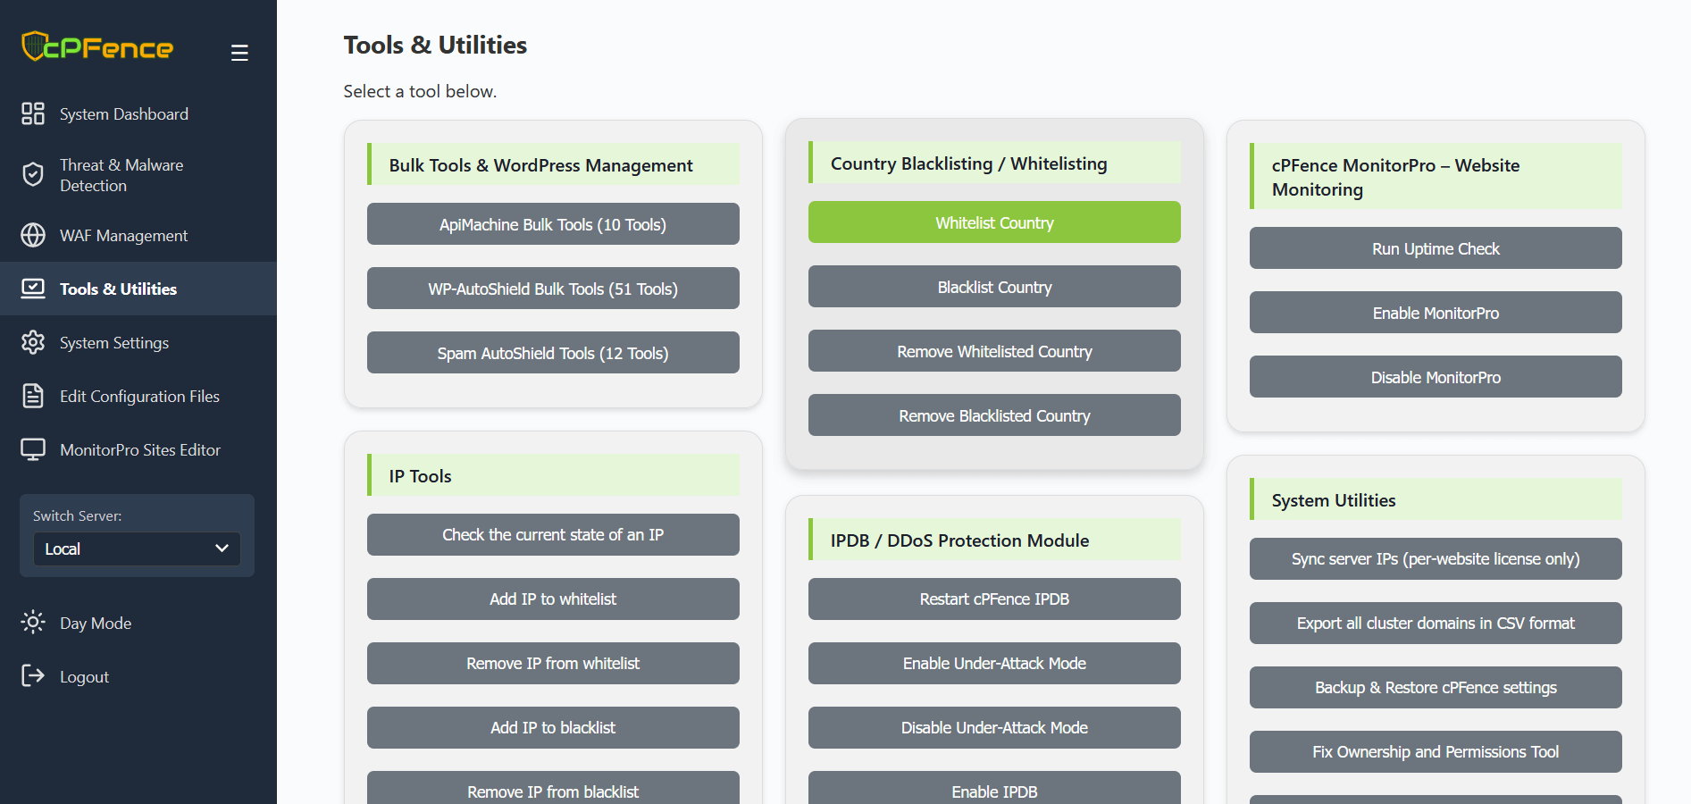Click Add IP to blacklist
The height and width of the screenshot is (804, 1691).
(x=553, y=727)
